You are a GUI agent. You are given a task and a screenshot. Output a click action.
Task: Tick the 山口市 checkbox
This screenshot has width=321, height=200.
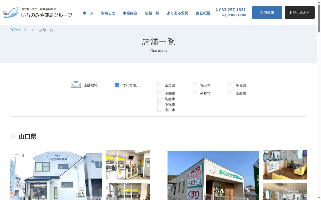[159, 110]
